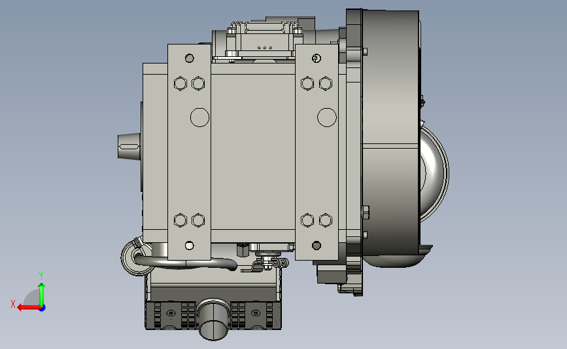The image size is (567, 349).
Task: Click the green Y axis arrow of the triad
Action: tap(42, 295)
